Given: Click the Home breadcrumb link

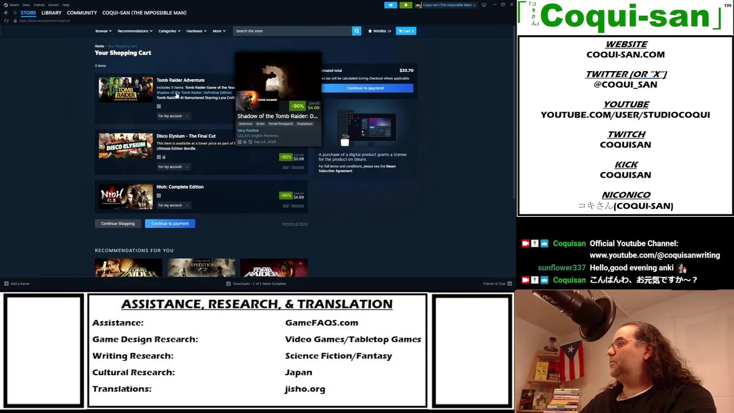Looking at the screenshot, I should [x=99, y=46].
